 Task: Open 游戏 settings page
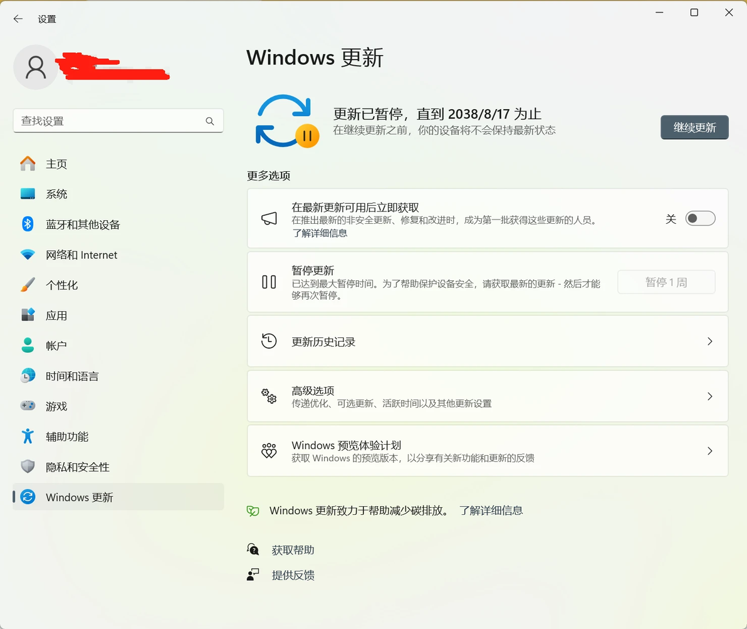coord(118,406)
